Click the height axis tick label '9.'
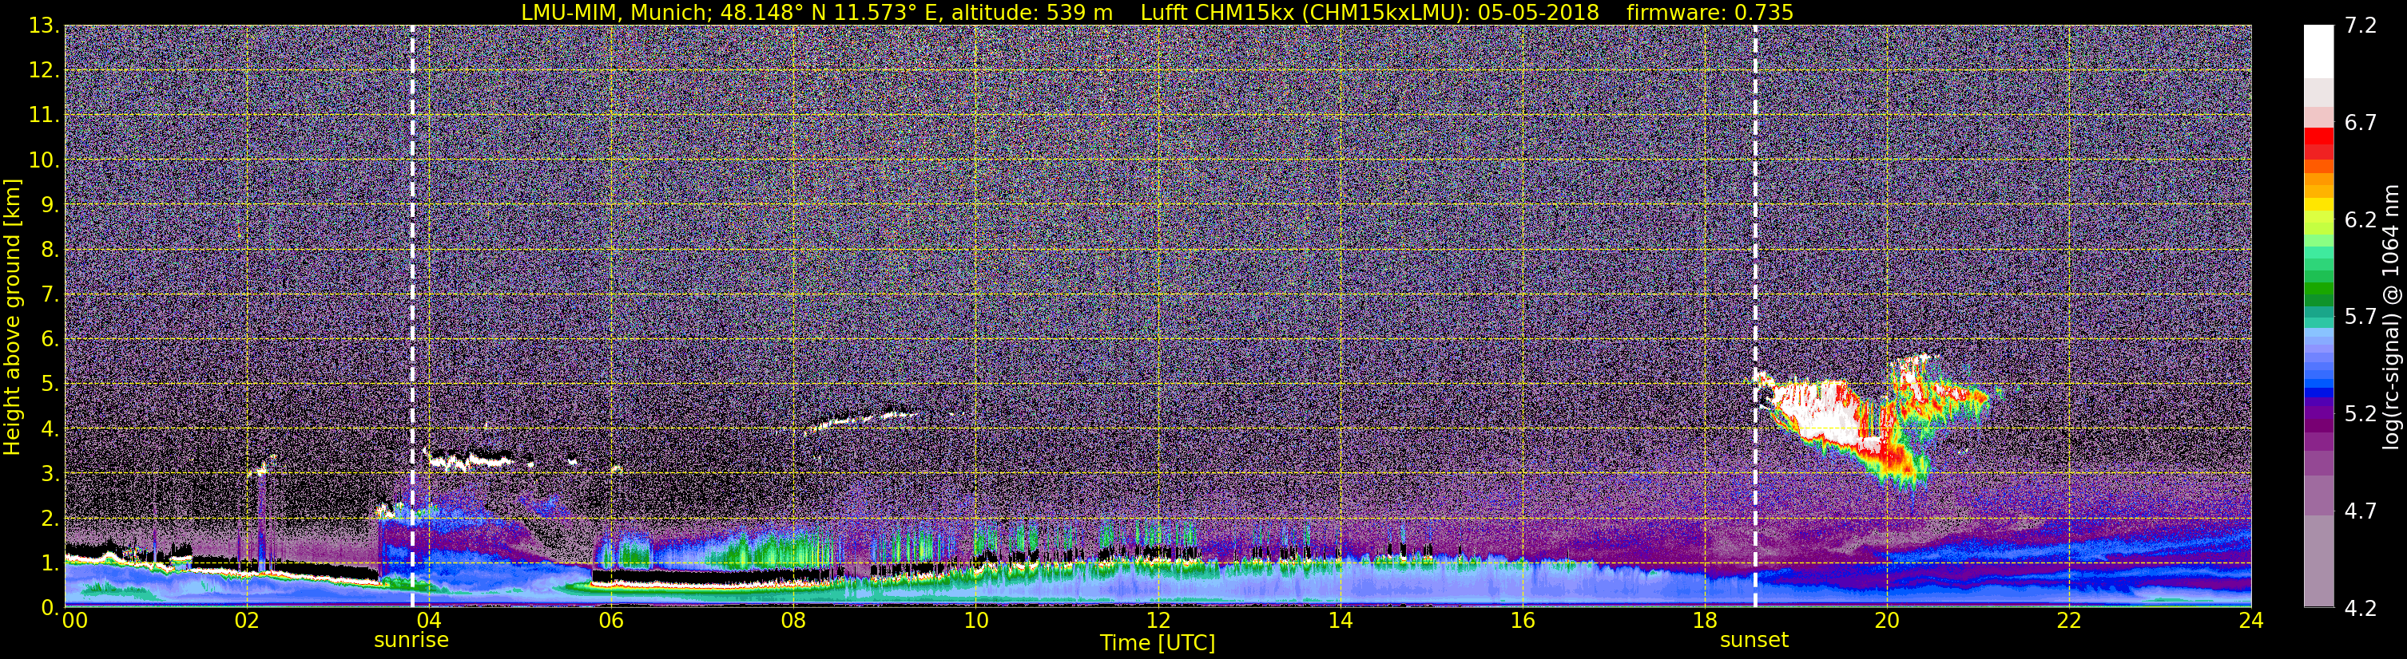Image resolution: width=2407 pixels, height=659 pixels. pos(50,204)
